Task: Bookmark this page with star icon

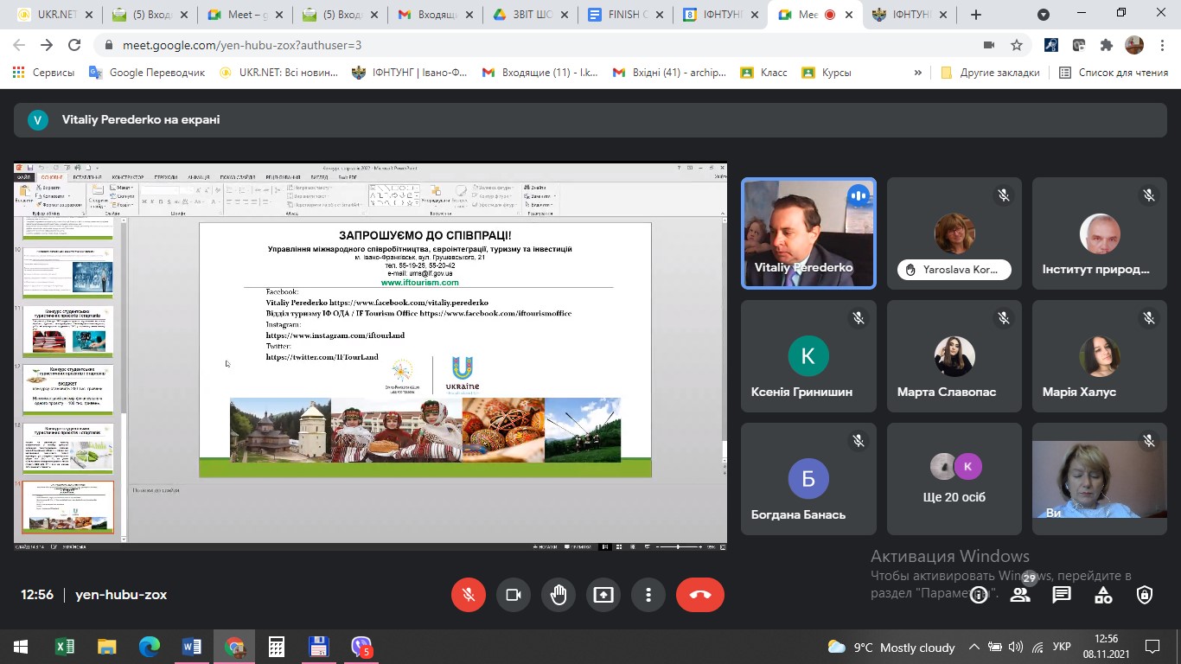Action: pos(1017,45)
